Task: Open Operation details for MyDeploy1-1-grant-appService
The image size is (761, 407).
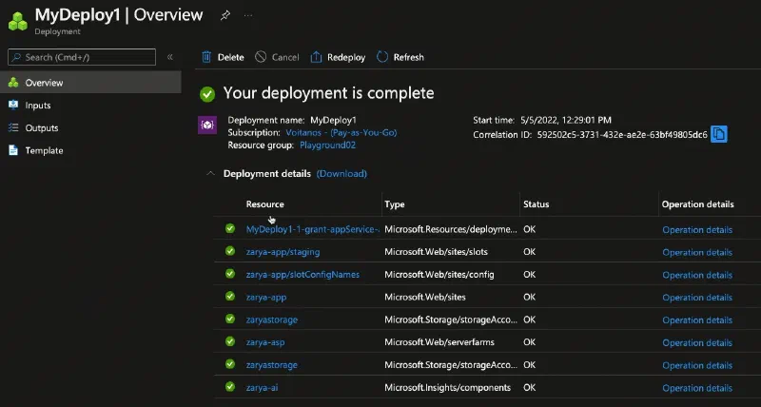Action: coord(697,230)
